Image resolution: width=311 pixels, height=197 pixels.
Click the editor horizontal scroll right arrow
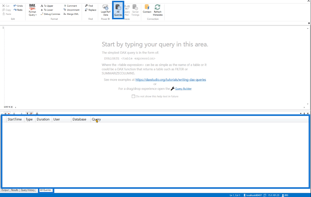[x=304, y=107]
